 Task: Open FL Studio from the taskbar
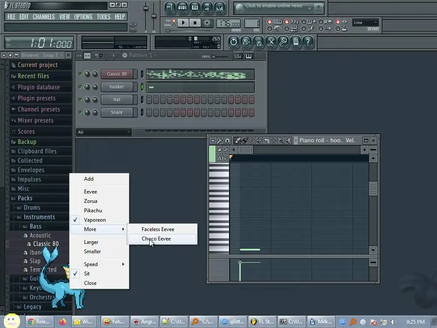[x=262, y=322]
